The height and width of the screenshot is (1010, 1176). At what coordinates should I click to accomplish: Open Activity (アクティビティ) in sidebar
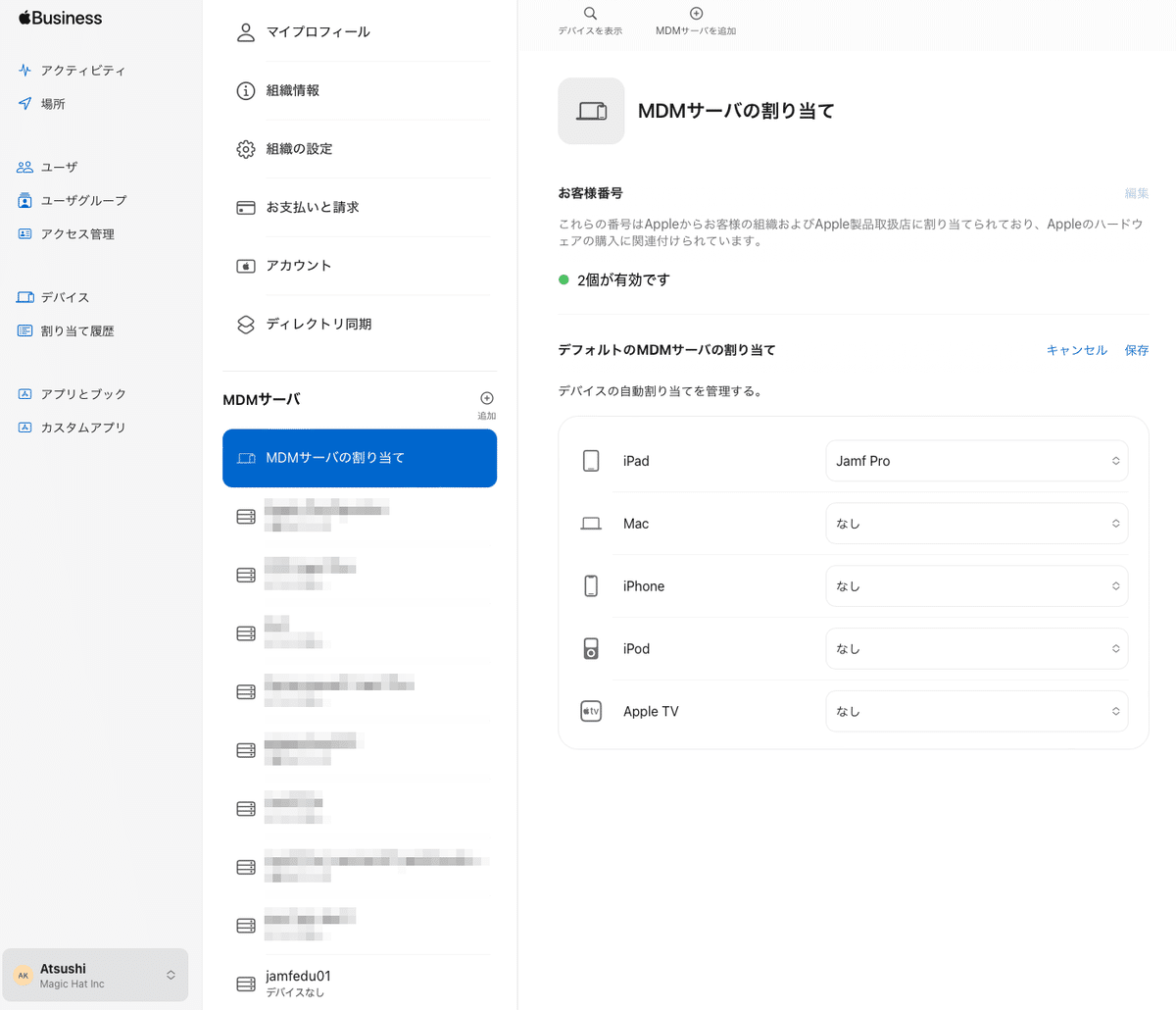tap(72, 71)
